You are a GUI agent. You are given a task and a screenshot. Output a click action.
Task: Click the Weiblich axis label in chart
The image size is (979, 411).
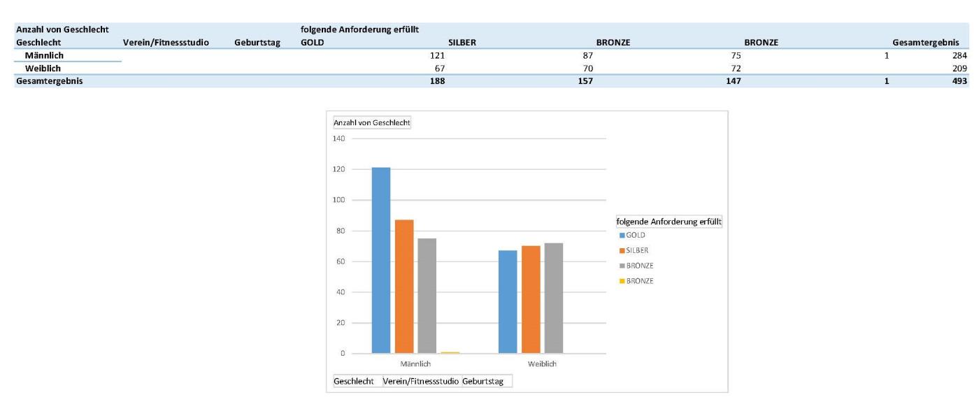pos(542,364)
